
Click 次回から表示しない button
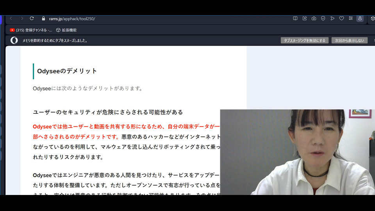coord(349,40)
